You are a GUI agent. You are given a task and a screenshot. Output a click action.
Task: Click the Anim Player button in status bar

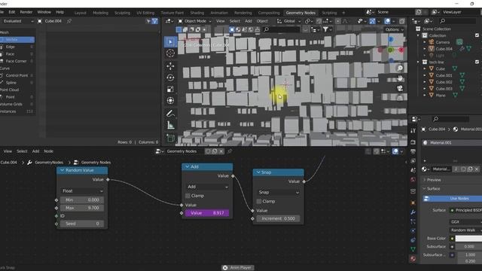238,268
